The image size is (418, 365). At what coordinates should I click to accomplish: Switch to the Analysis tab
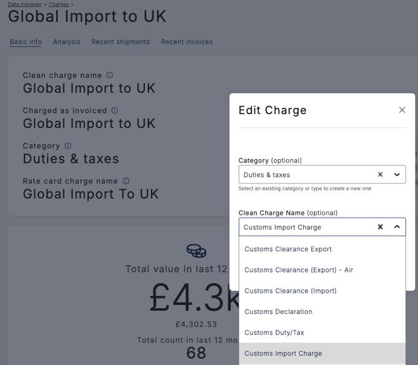coord(66,42)
